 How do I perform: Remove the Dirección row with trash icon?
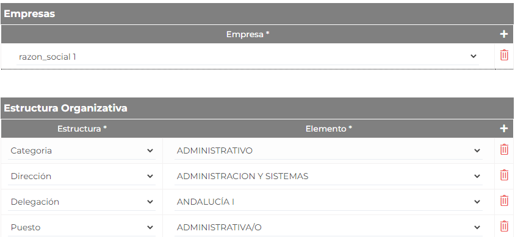[x=504, y=175]
